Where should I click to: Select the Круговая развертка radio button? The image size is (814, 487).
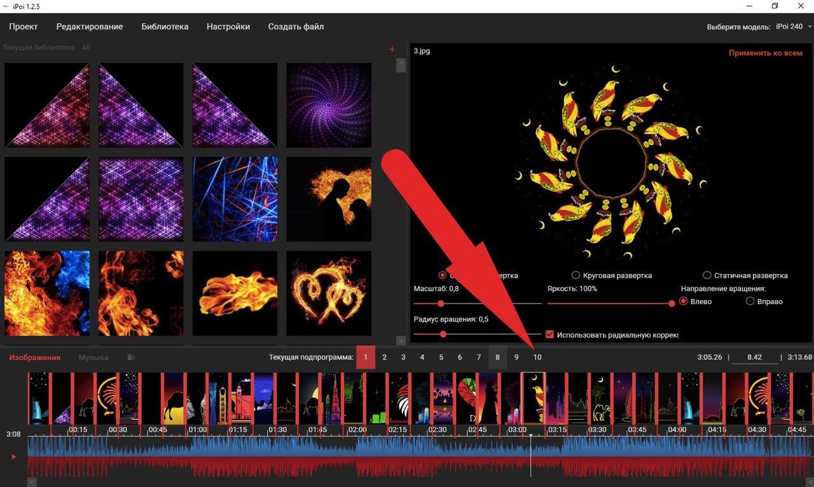[x=576, y=275]
